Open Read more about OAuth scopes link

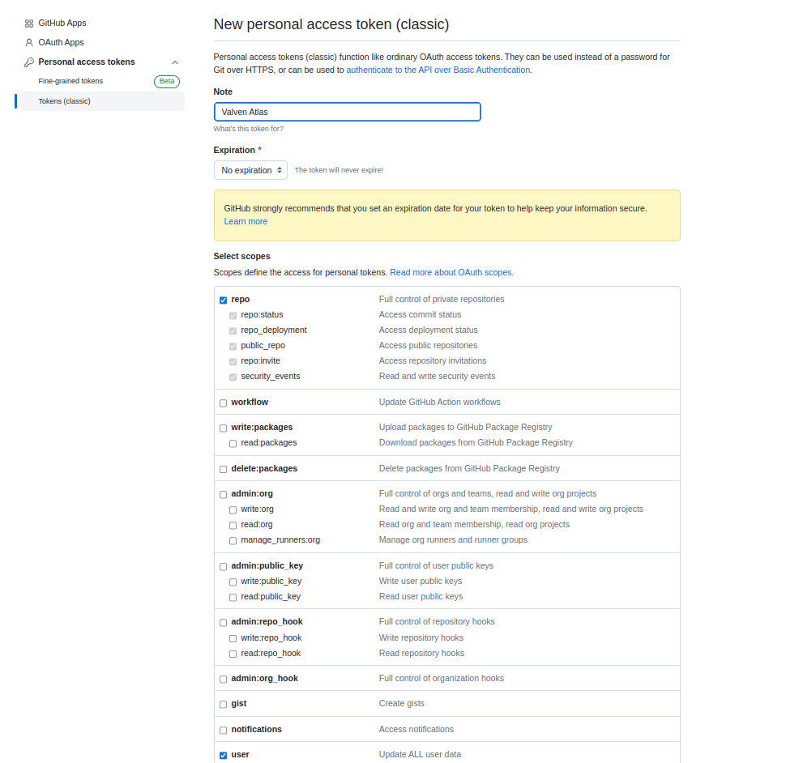point(451,272)
